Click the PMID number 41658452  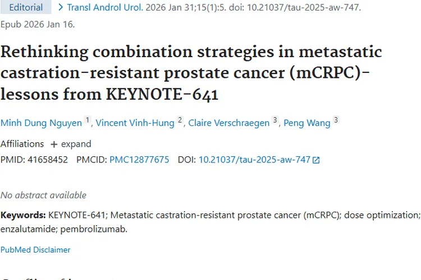(48, 160)
